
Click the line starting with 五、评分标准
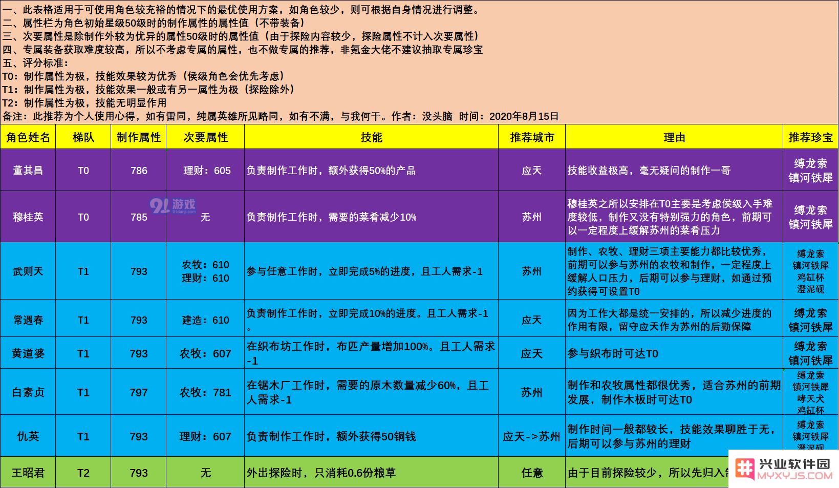pos(35,63)
